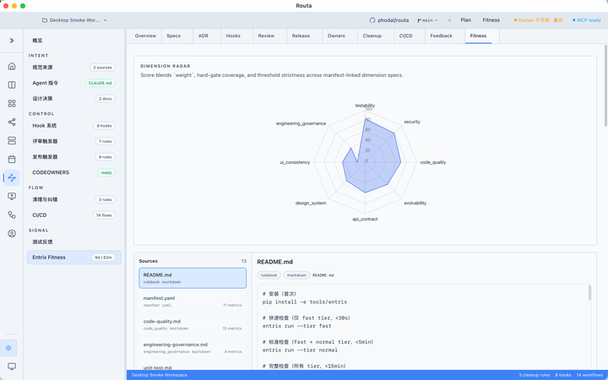Image resolution: width=608 pixels, height=380 pixels.
Task: Open the monitor display icon at bottom-left
Action: (12, 366)
